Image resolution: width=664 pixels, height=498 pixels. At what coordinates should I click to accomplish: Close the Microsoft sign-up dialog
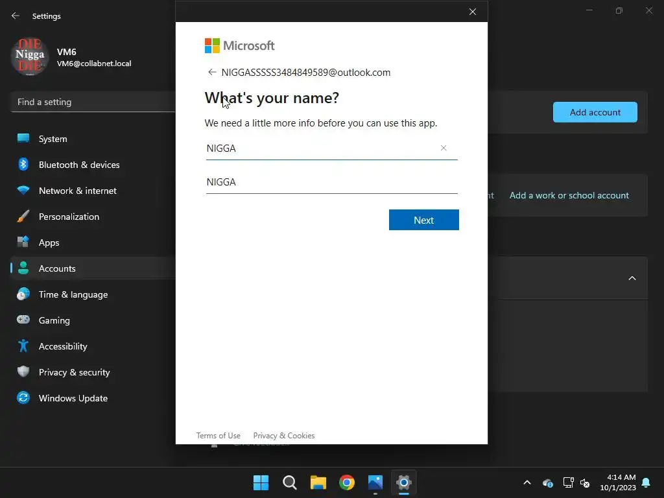473,12
